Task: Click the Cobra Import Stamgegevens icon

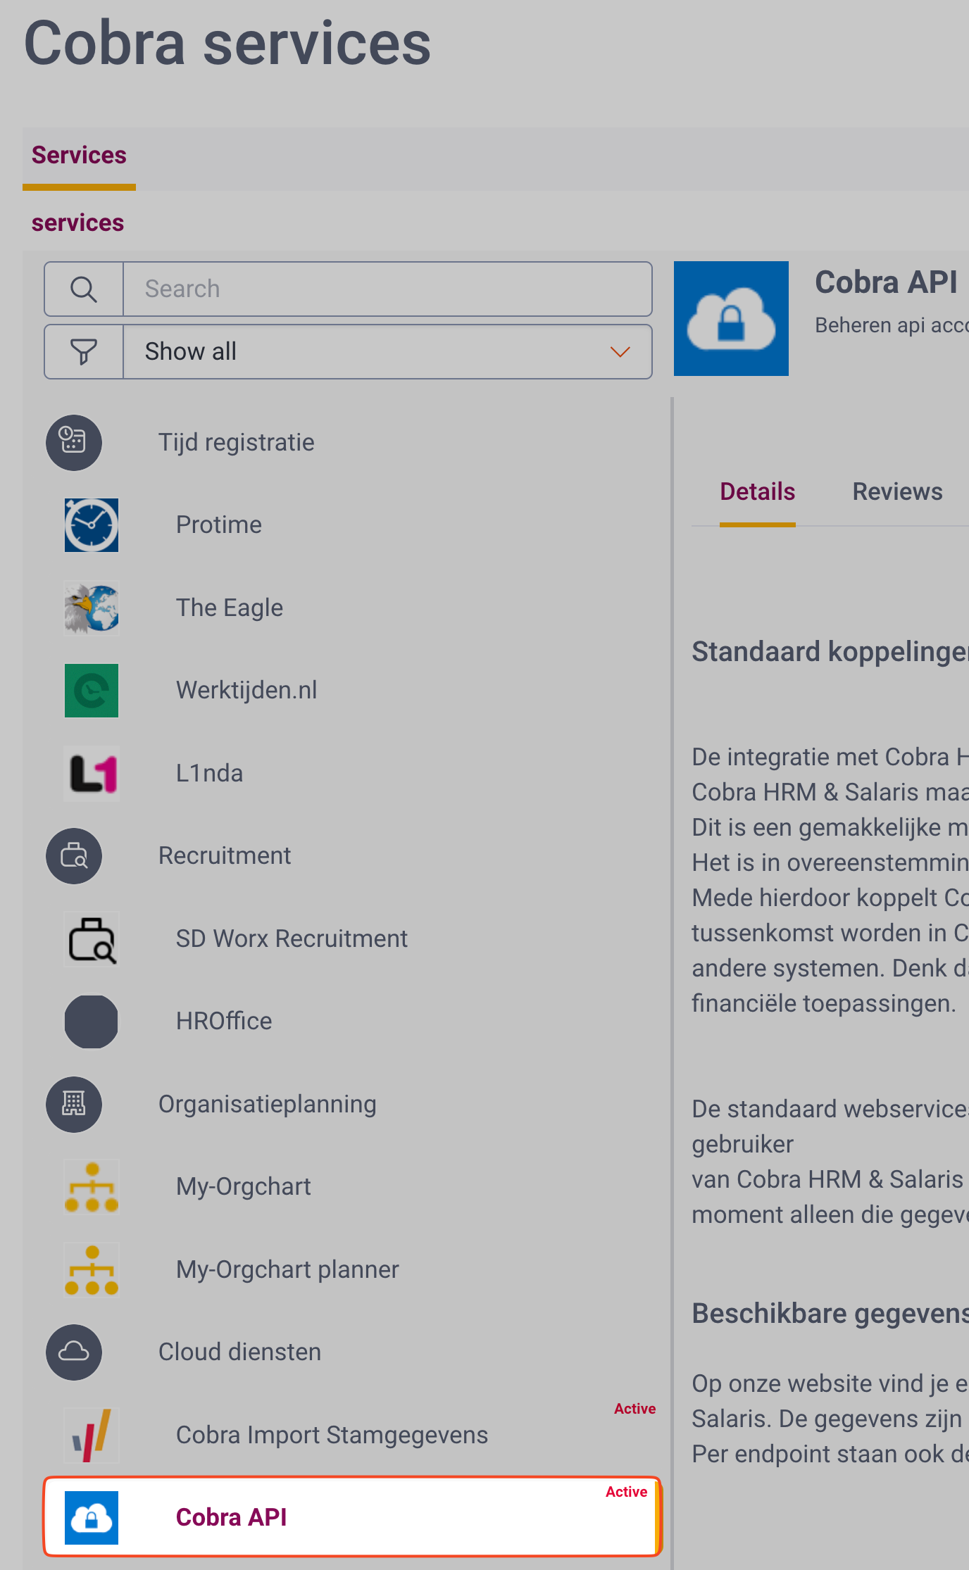Action: (92, 1435)
